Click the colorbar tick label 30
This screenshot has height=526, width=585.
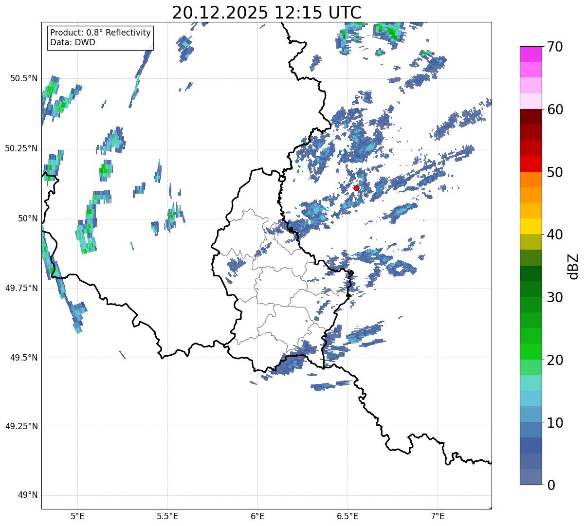(555, 297)
